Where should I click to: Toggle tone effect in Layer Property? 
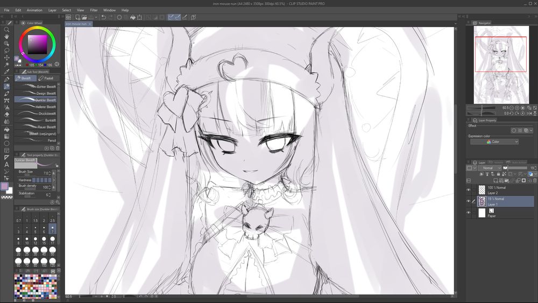[x=520, y=130]
